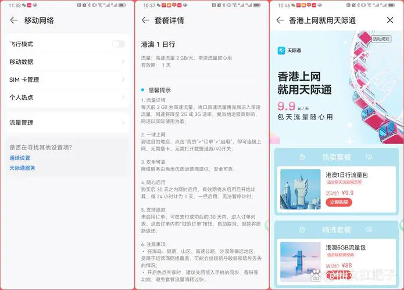404x290 pixels.
Task: Select 港澳5GB流量包 title
Action: [x=345, y=248]
